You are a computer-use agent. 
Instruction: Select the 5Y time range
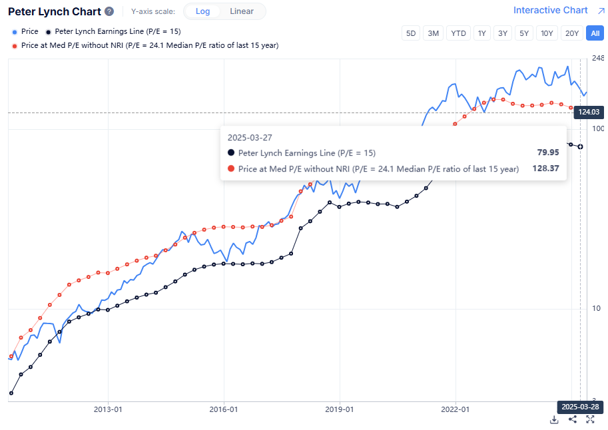(x=524, y=33)
